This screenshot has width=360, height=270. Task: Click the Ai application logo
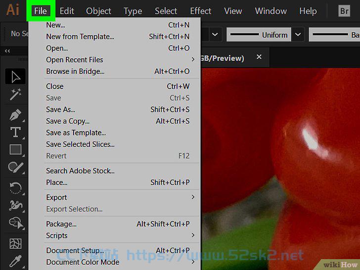[x=13, y=10]
